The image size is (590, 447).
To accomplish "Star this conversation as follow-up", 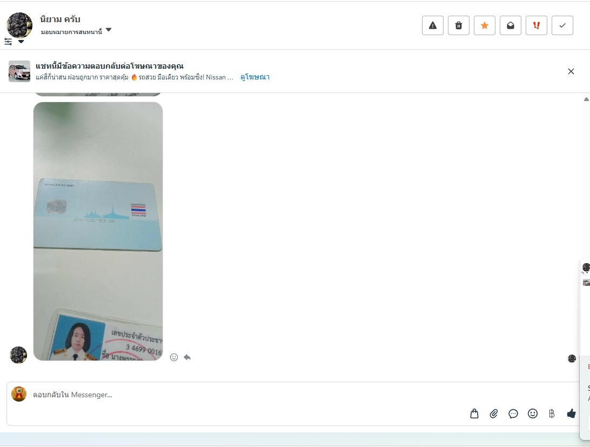I will click(485, 25).
